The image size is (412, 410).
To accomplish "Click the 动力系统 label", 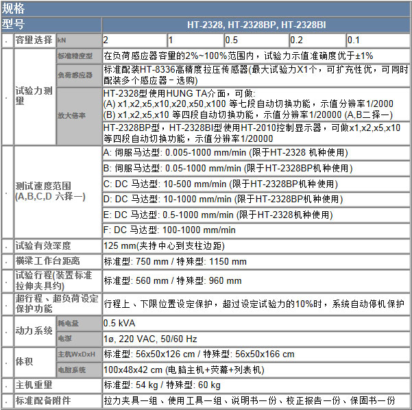I will (34, 330).
